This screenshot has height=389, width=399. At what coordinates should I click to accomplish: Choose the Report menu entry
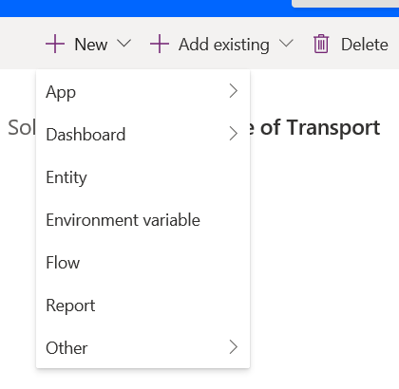[x=143, y=306]
